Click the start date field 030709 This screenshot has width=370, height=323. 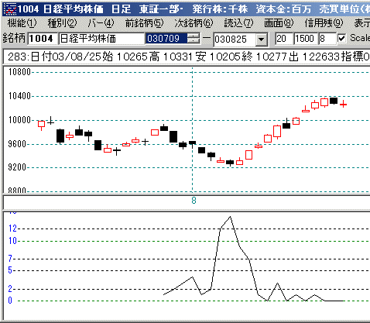point(166,39)
